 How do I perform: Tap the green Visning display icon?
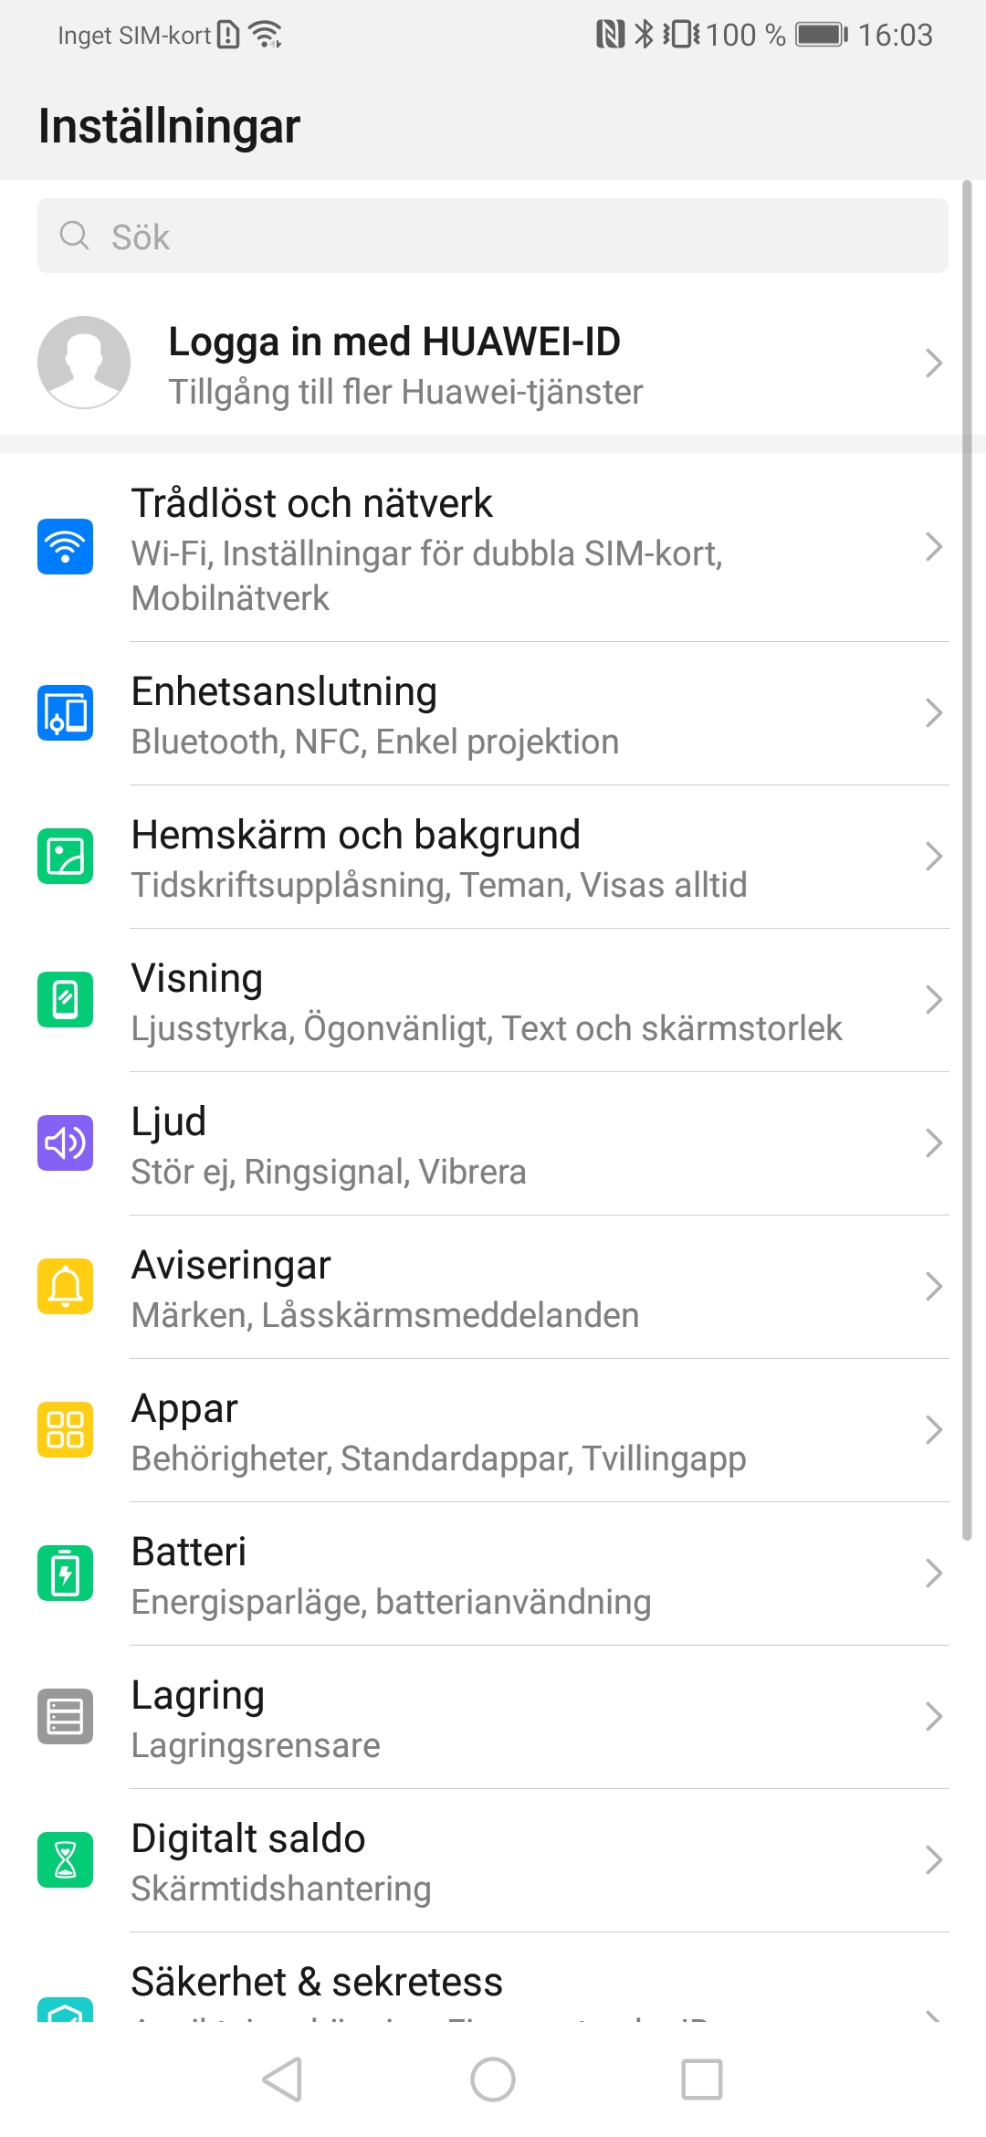(x=65, y=999)
